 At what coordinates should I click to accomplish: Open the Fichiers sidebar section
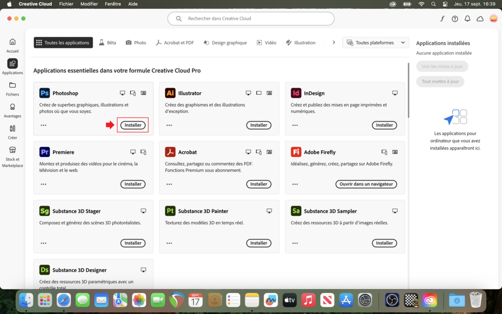pyautogui.click(x=12, y=89)
